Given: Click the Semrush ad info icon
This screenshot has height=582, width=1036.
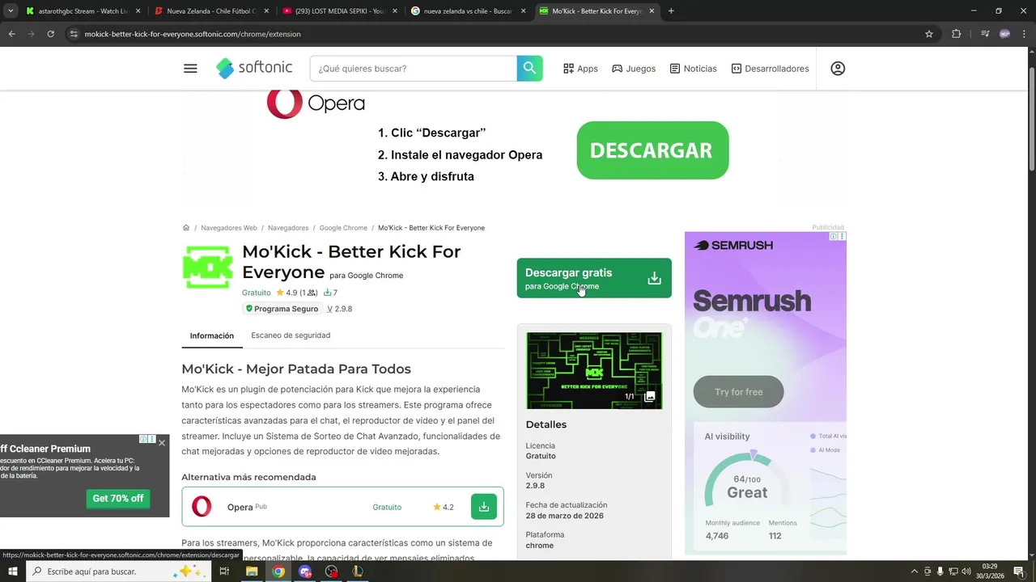Looking at the screenshot, I should point(834,236).
